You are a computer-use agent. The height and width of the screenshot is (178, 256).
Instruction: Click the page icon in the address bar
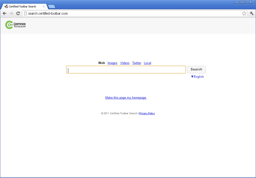click(25, 13)
